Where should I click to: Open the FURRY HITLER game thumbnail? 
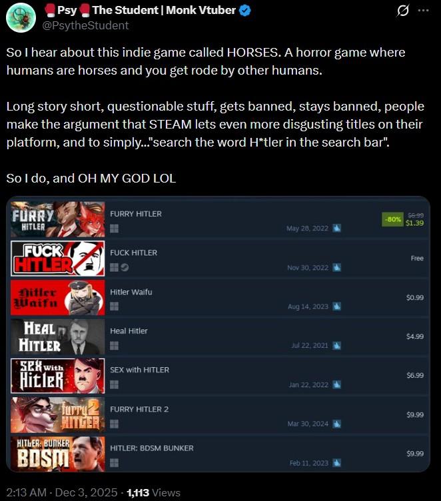point(57,219)
